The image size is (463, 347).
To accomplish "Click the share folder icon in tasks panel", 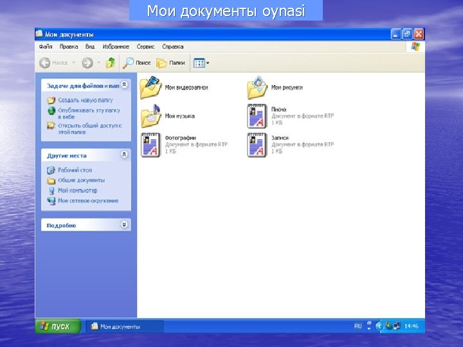I will coord(51,126).
